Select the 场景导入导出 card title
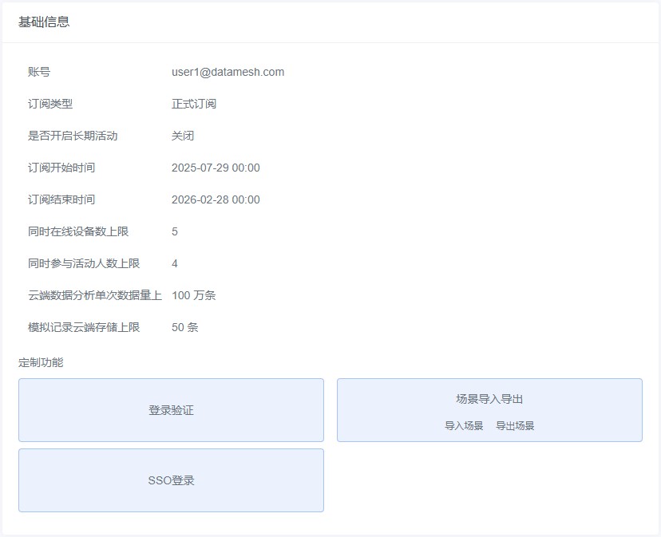Image resolution: width=661 pixels, height=537 pixels. (x=489, y=399)
